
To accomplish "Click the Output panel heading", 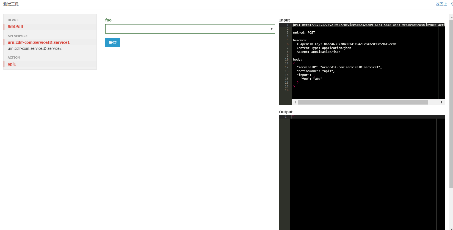I will 286,112.
